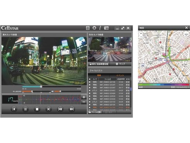The height and width of the screenshot is (143, 190).
Task: Capture a snapshot with the camera icon
Action: 106,28
